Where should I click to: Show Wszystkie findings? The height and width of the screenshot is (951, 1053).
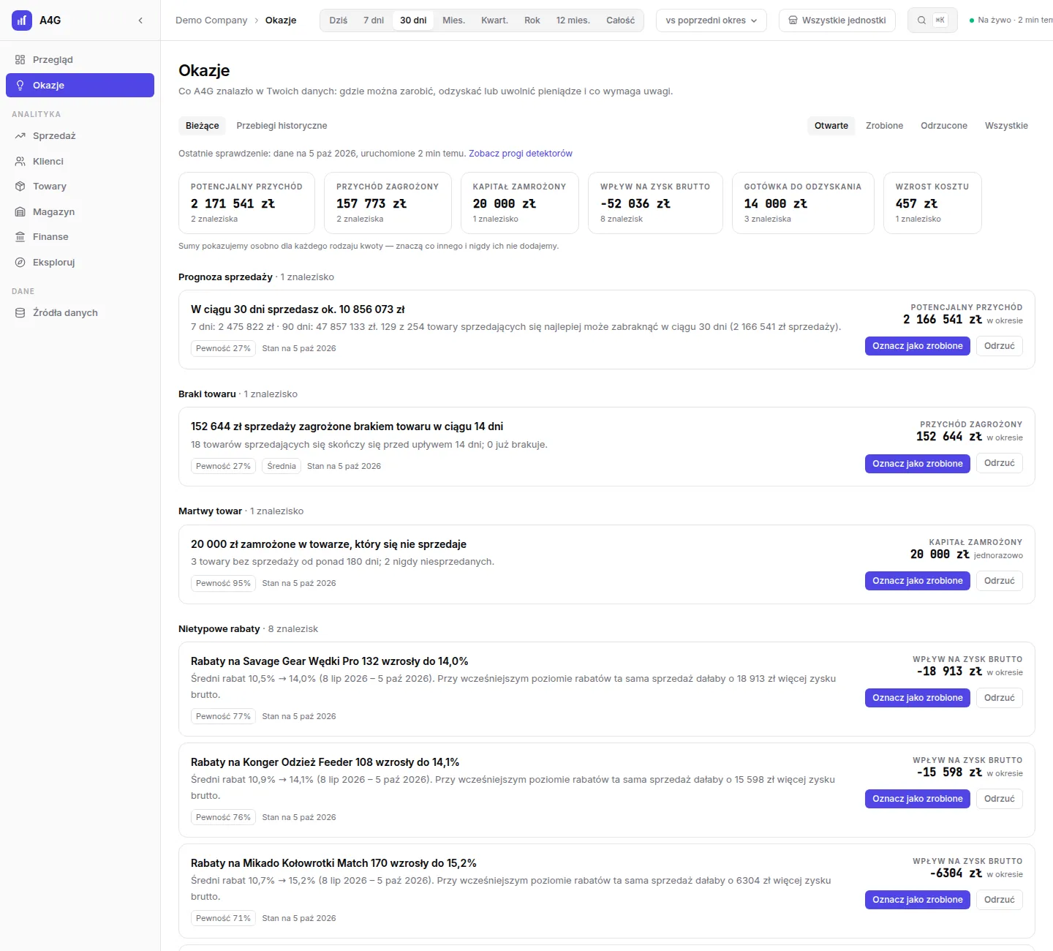click(x=1006, y=126)
